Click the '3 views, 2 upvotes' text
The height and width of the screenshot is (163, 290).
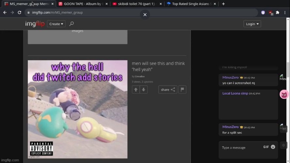[143, 82]
